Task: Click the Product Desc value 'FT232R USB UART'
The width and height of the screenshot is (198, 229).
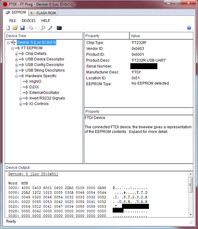Action: (x=149, y=60)
